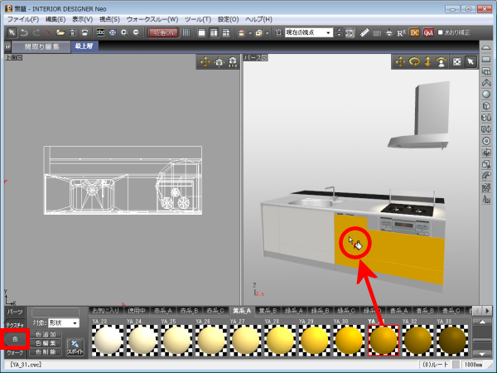
Task: Click the 色削除 button
Action: click(x=47, y=352)
